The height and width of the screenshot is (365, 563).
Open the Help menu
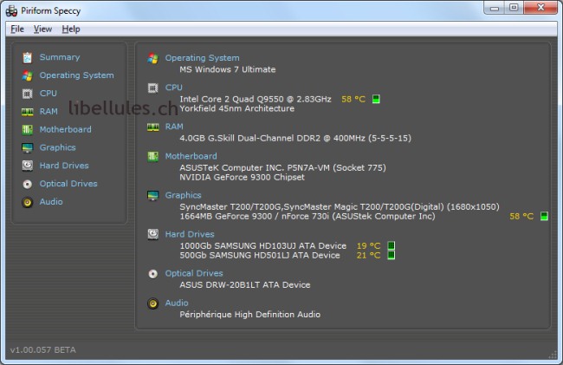pyautogui.click(x=71, y=29)
